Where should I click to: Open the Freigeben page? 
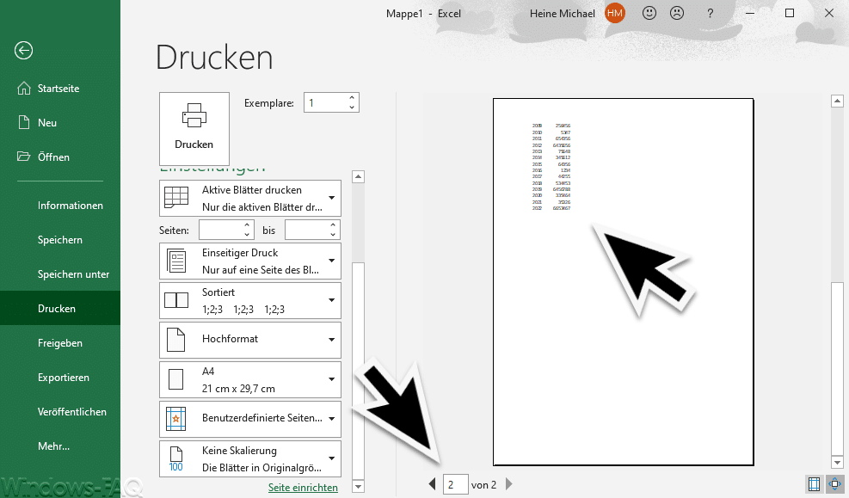click(x=60, y=342)
